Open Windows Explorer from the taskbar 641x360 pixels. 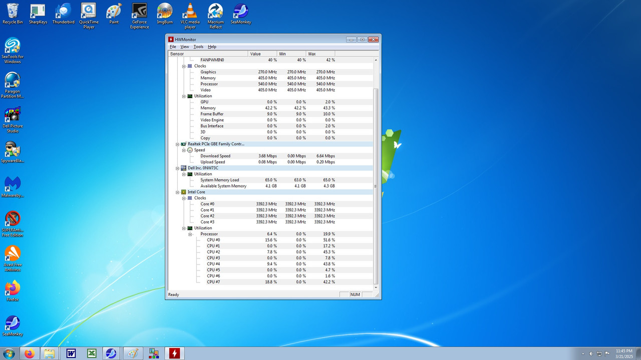[x=50, y=353]
